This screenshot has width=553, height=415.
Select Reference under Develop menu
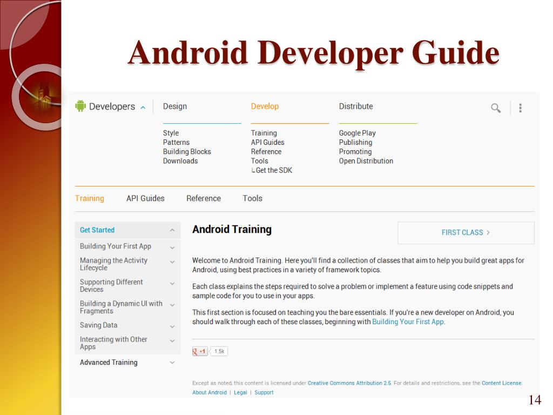[x=266, y=152]
